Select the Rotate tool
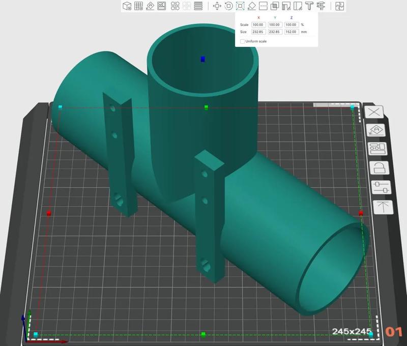The height and width of the screenshot is (346, 407). (228, 6)
